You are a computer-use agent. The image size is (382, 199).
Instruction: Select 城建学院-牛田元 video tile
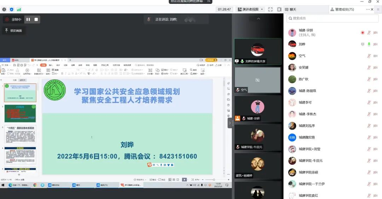pos(258,137)
